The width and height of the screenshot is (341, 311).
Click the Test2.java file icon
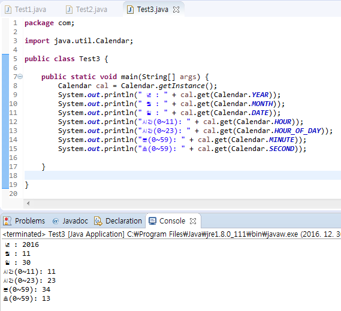pyautogui.click(x=69, y=10)
